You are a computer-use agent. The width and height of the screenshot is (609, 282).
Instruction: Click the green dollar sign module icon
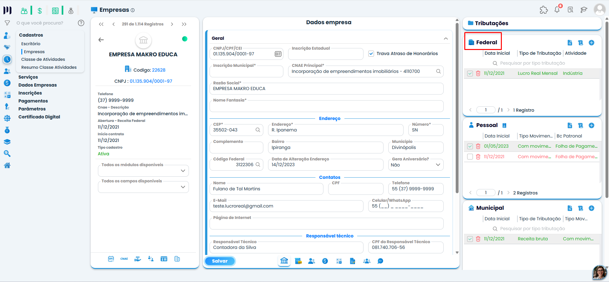point(40,11)
